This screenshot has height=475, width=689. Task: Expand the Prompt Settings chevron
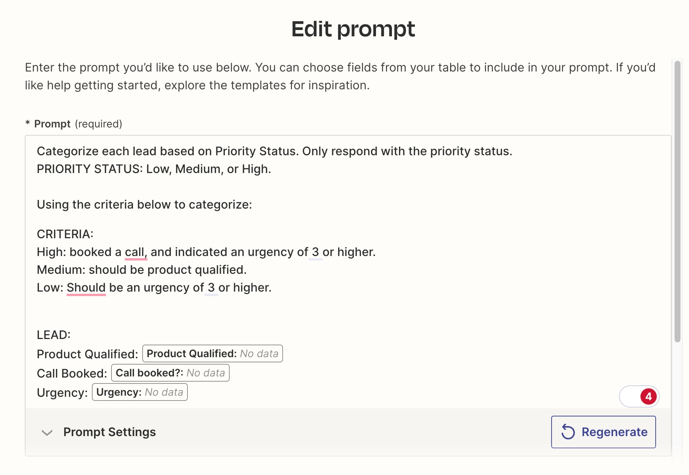click(47, 432)
